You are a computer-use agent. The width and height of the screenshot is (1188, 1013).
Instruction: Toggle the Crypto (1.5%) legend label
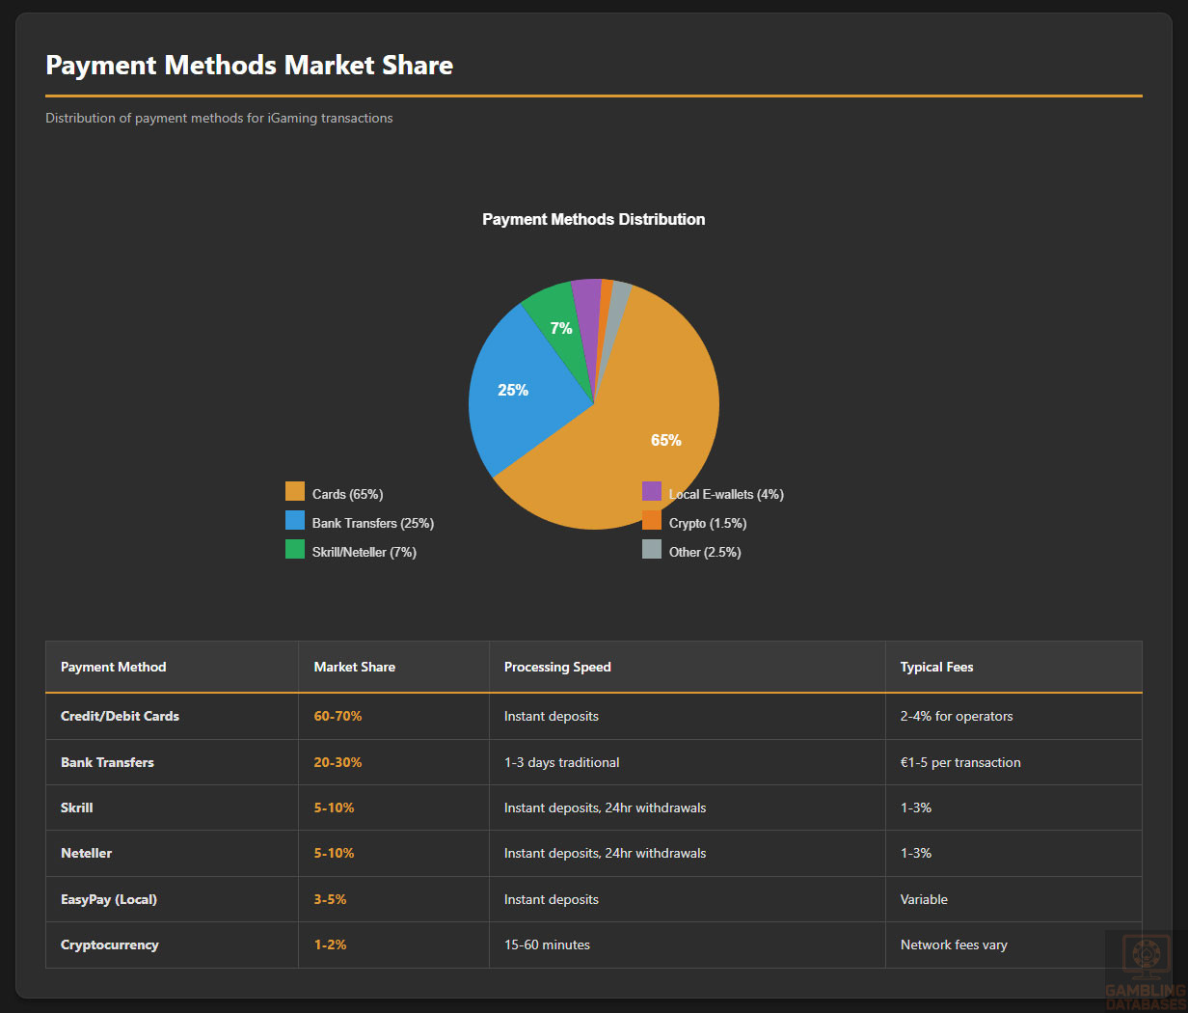click(708, 524)
